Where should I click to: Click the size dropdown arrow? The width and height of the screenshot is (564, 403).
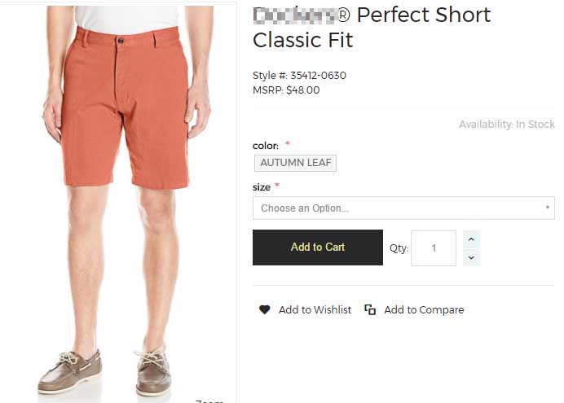pyautogui.click(x=547, y=208)
